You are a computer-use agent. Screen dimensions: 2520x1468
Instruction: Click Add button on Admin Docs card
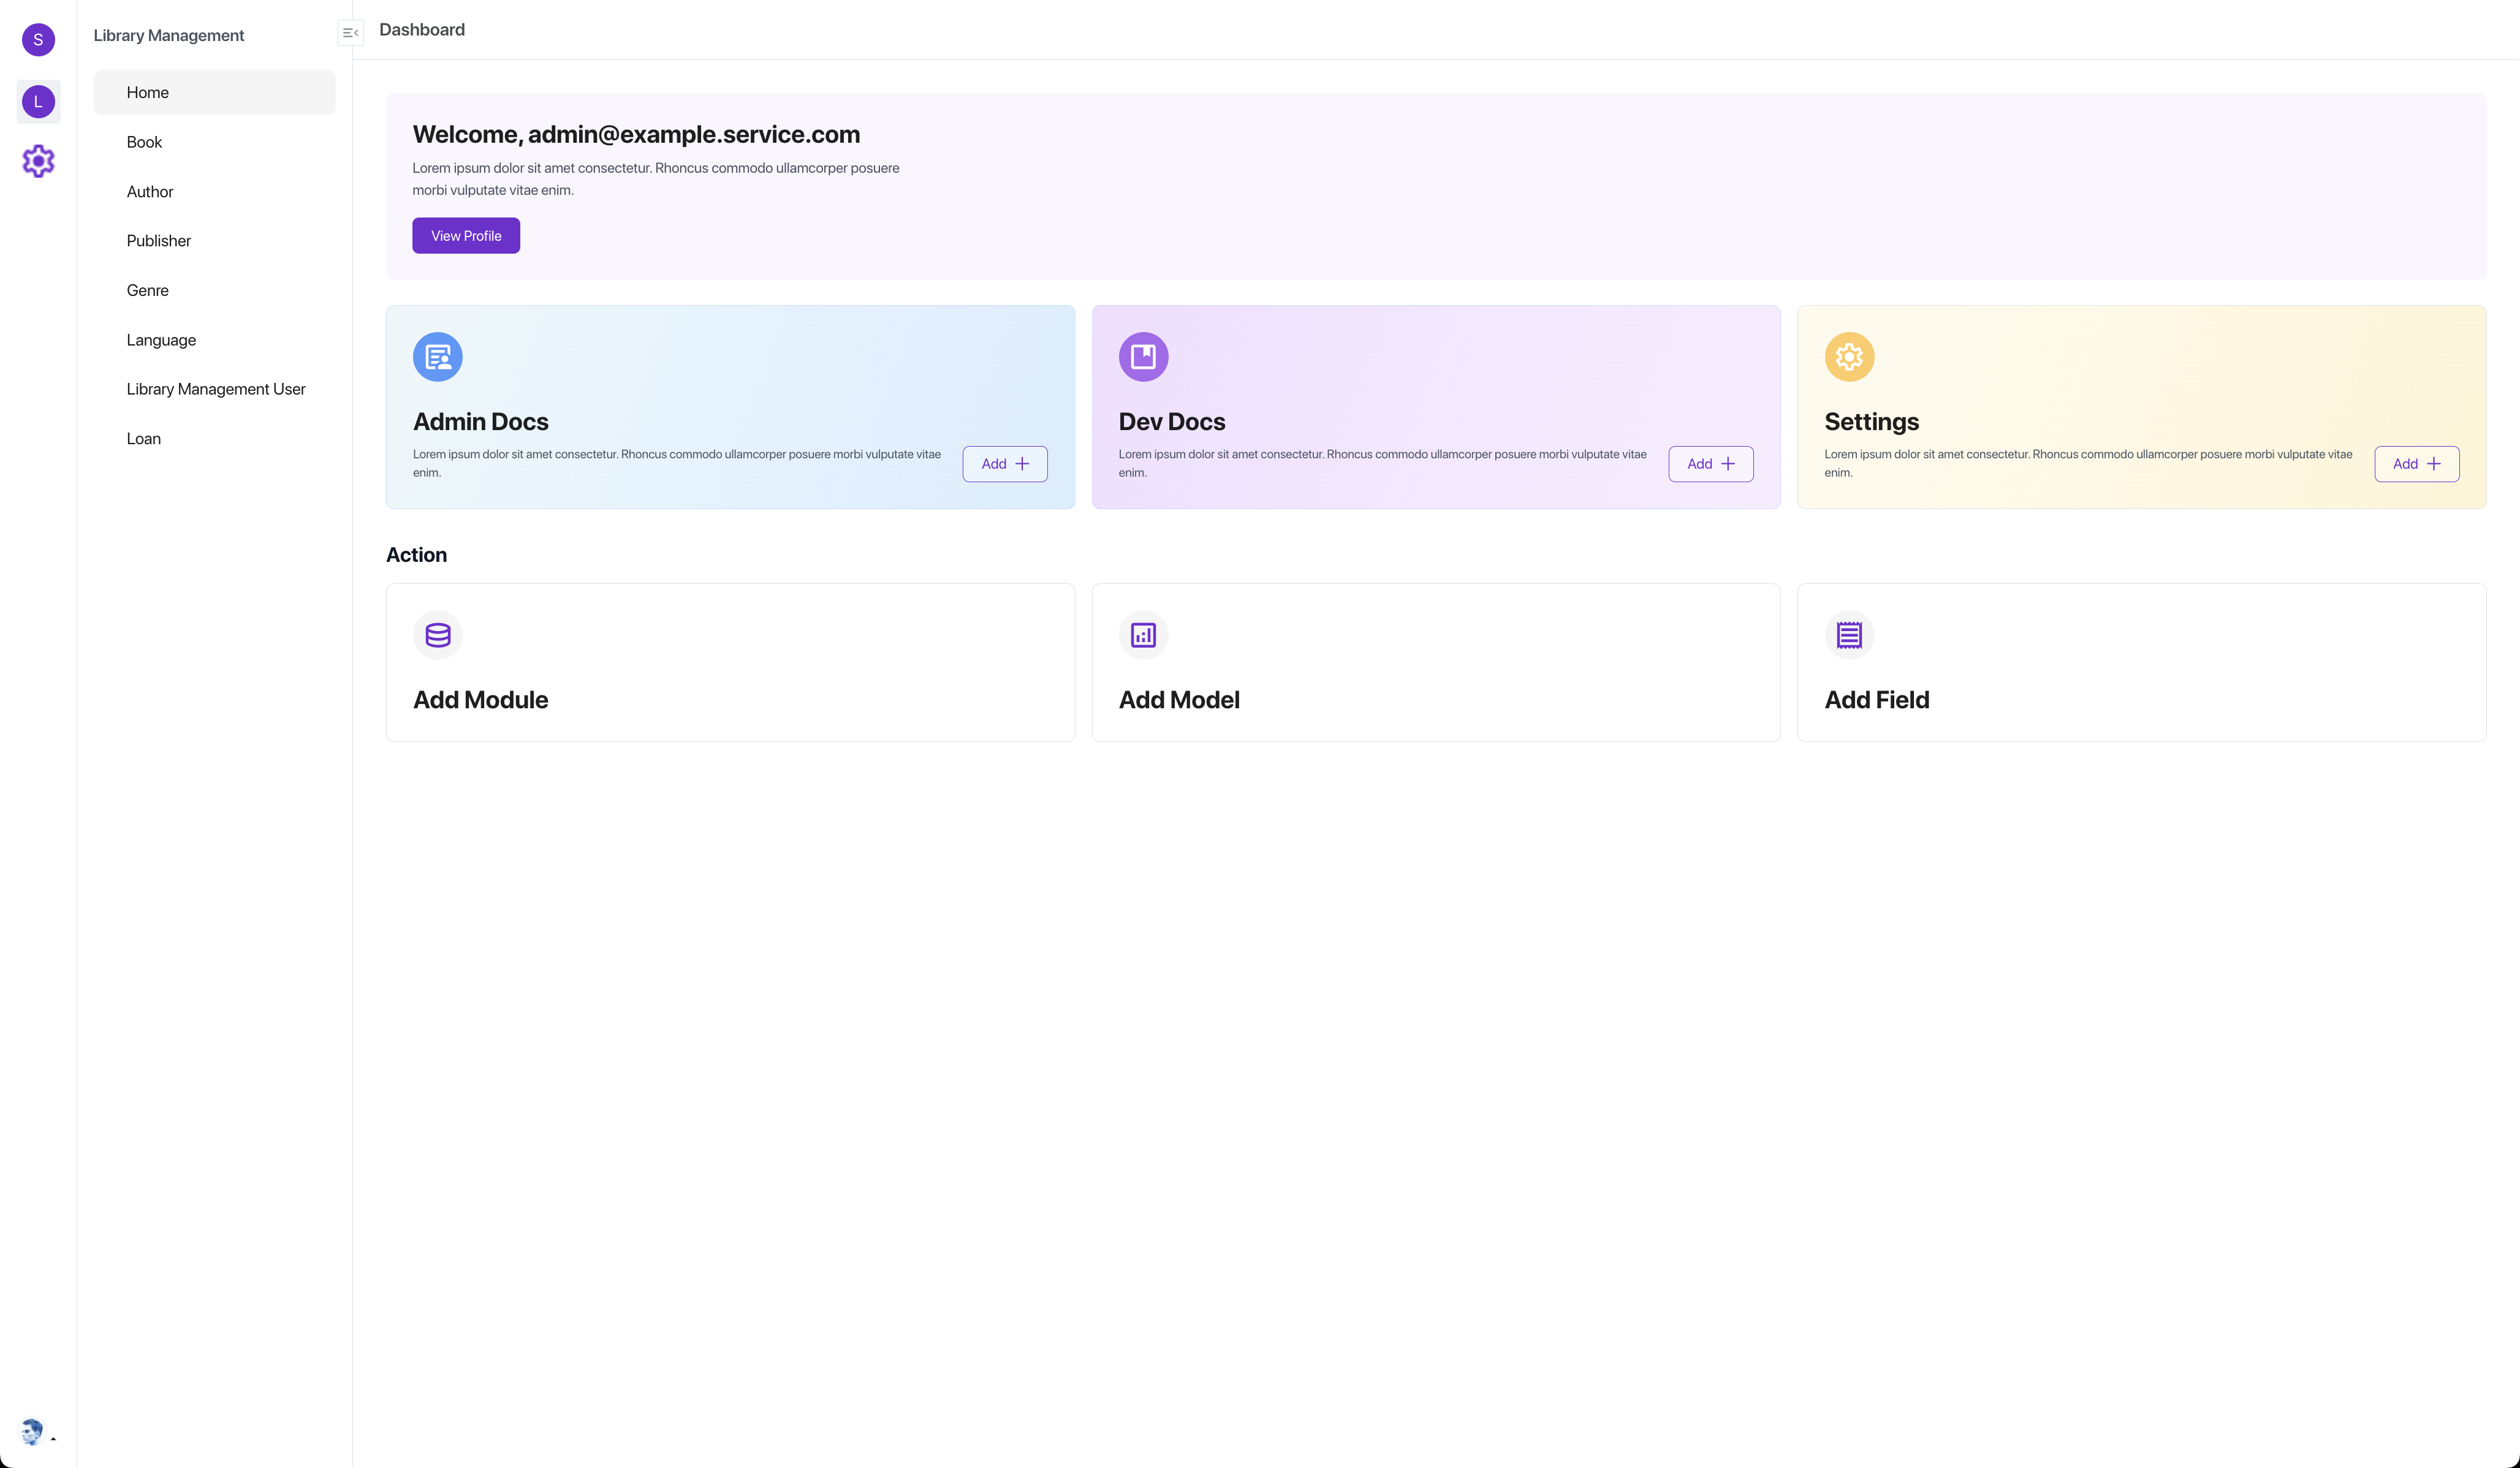(1004, 464)
